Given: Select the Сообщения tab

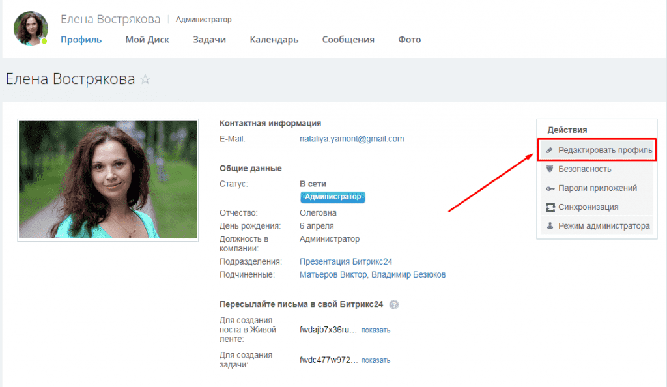Looking at the screenshot, I should [x=348, y=40].
